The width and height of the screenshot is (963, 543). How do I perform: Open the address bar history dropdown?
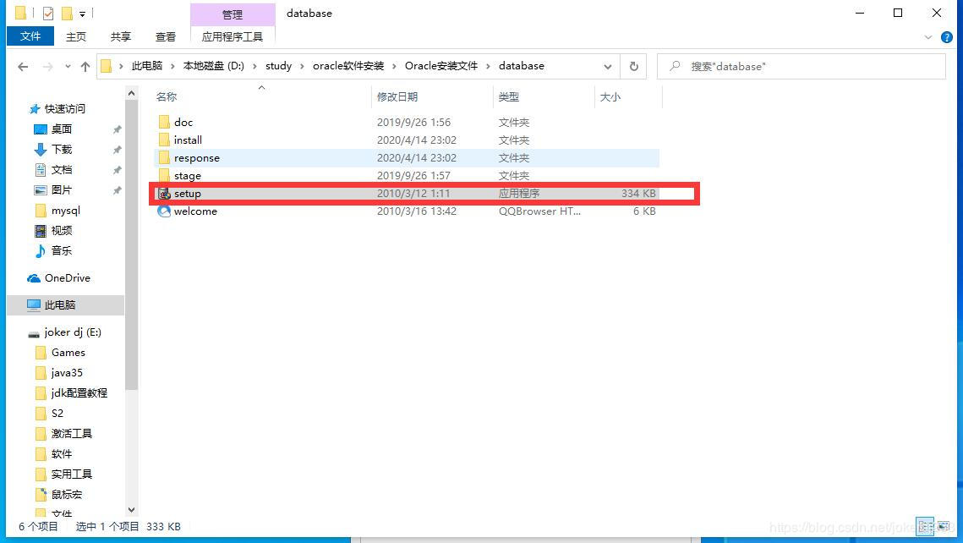[607, 66]
